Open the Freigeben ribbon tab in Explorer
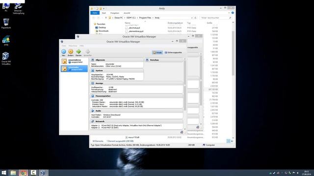This screenshot has height=176, width=314. click(x=115, y=13)
